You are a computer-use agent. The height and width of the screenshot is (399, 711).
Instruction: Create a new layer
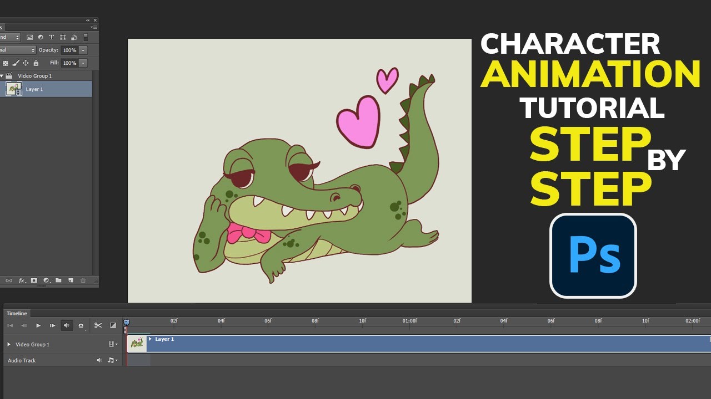tap(71, 280)
